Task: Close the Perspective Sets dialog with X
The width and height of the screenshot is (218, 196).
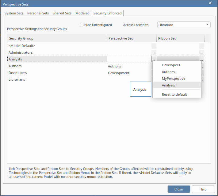Action: click(210, 3)
